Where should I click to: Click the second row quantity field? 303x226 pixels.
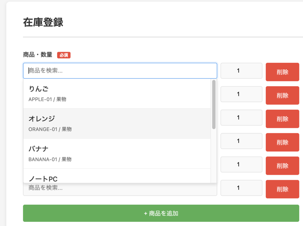point(241,94)
